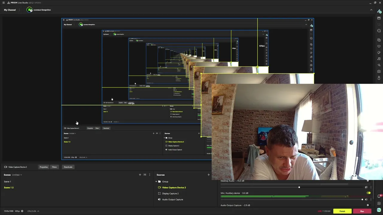Select Scene 1 2 in the scenes list
The height and width of the screenshot is (215, 383).
pyautogui.click(x=9, y=188)
